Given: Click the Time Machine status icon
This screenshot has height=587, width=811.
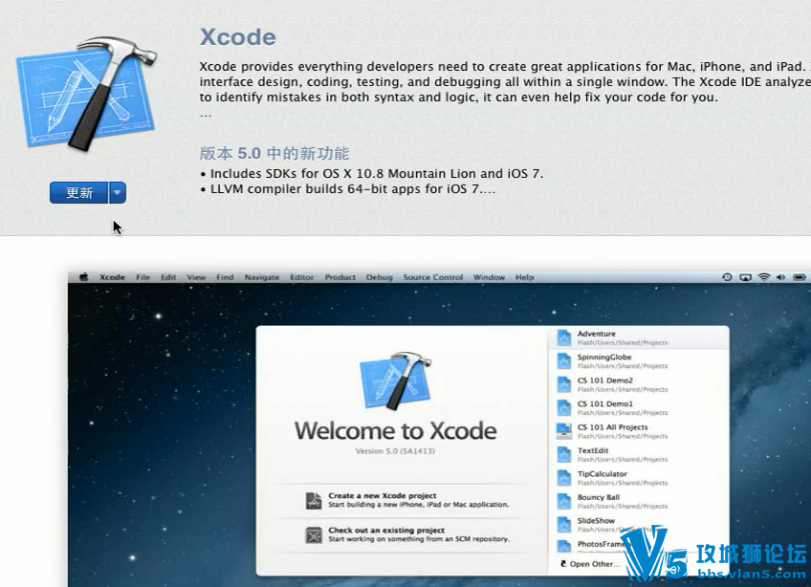Looking at the screenshot, I should [x=727, y=277].
